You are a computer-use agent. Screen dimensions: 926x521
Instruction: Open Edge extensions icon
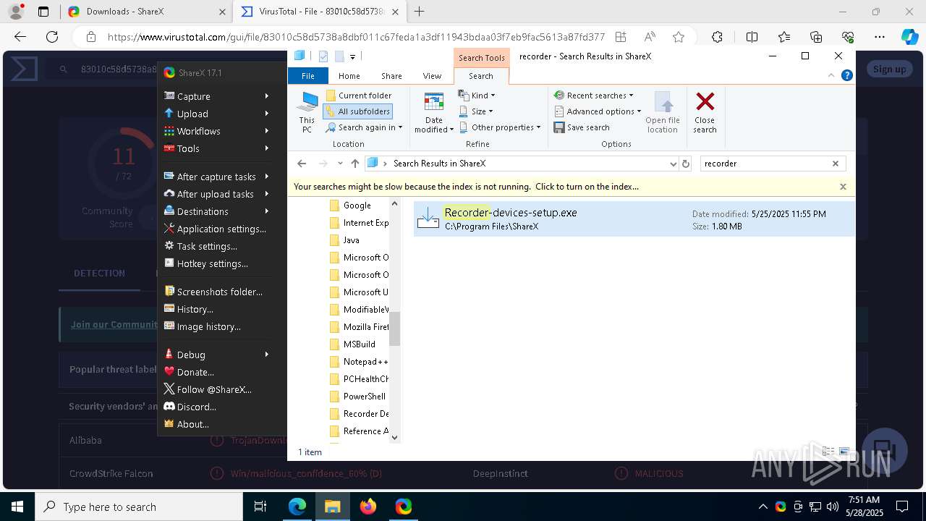tap(717, 37)
